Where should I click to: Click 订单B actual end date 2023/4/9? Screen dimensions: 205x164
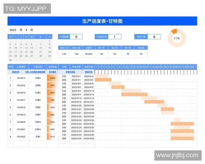(x=88, y=87)
